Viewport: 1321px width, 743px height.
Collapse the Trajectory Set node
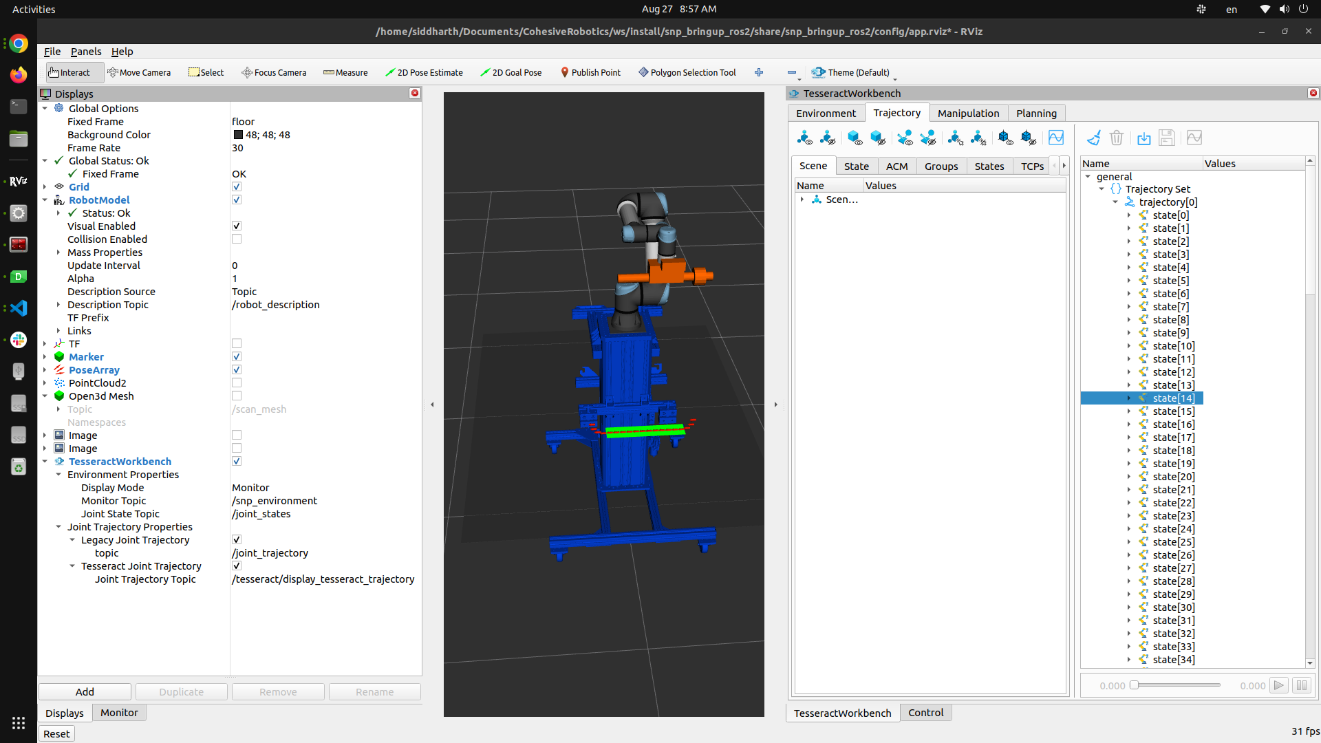(1102, 189)
